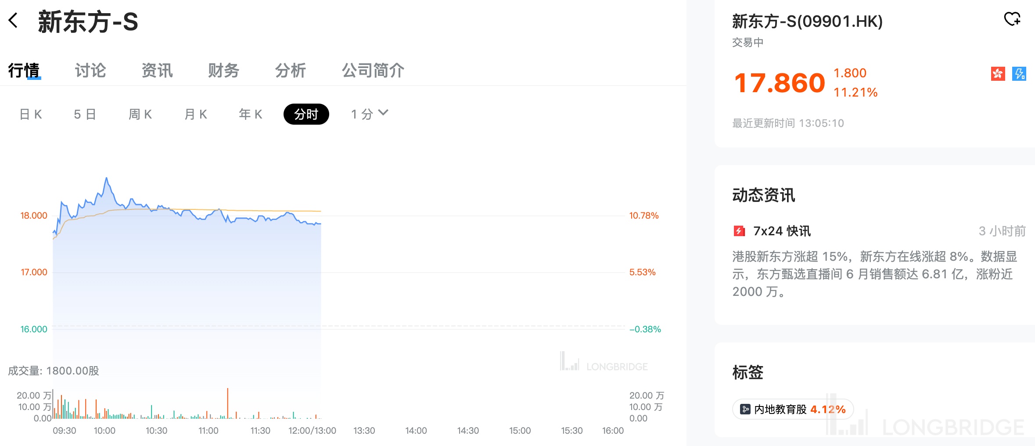Click the blue real-time quote lightning icon
This screenshot has width=1035, height=446.
[x=1019, y=74]
